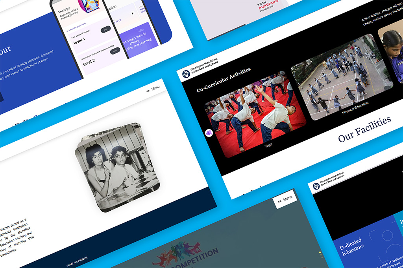Click the hamburger icon on the white page
The image size is (403, 268).
pos(148,91)
